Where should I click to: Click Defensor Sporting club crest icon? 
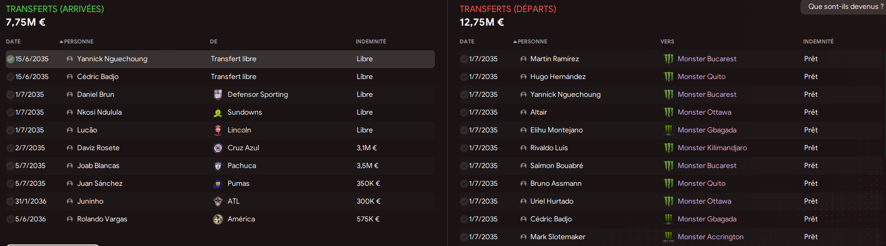click(x=218, y=95)
